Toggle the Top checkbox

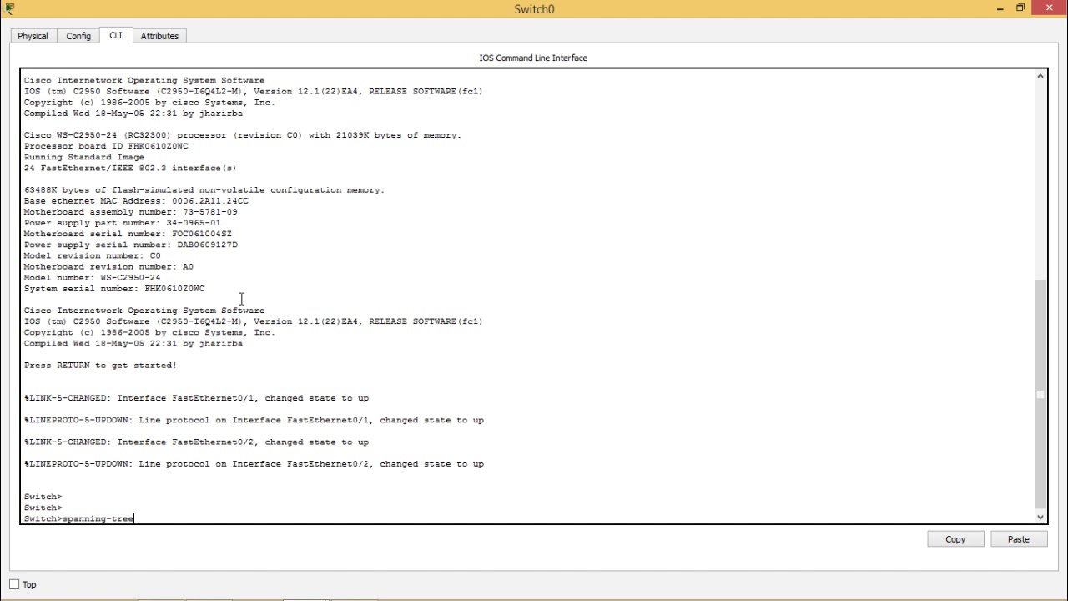point(14,584)
